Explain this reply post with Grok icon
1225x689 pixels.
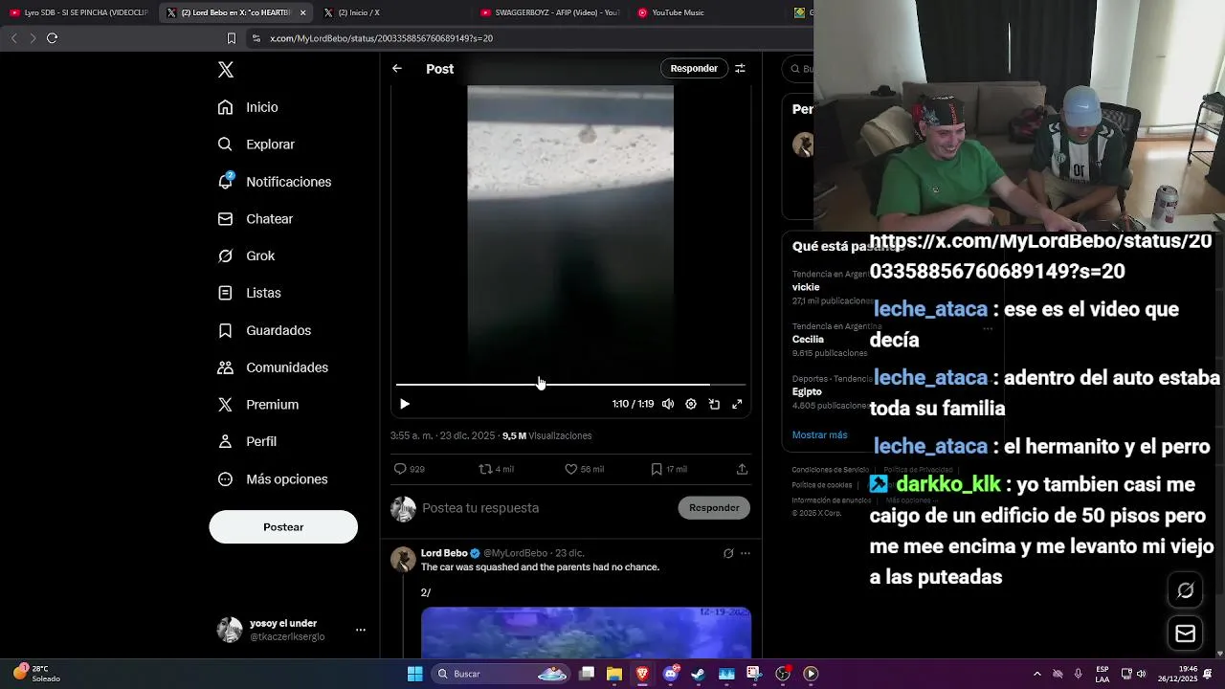tap(728, 553)
